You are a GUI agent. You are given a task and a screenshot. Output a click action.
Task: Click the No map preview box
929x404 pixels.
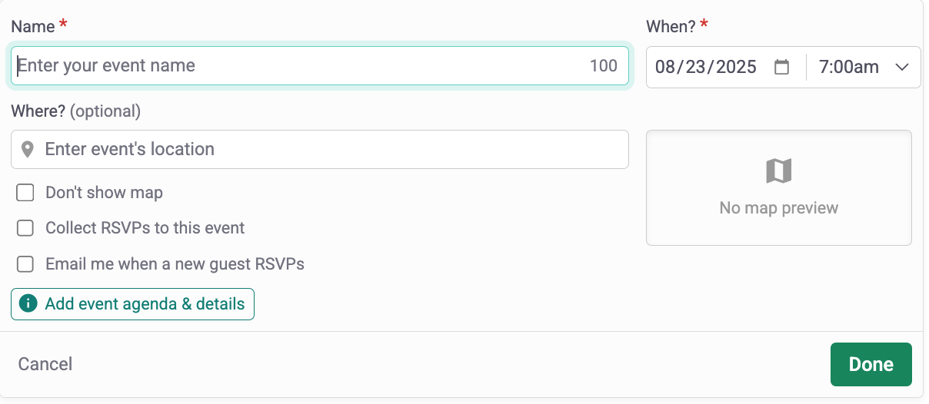[779, 188]
